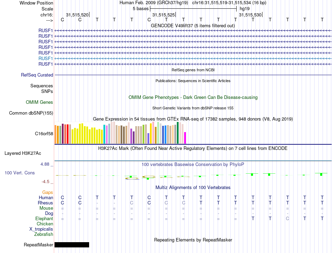
Task: Click the Sequences sub-track label
Action: tap(42, 86)
